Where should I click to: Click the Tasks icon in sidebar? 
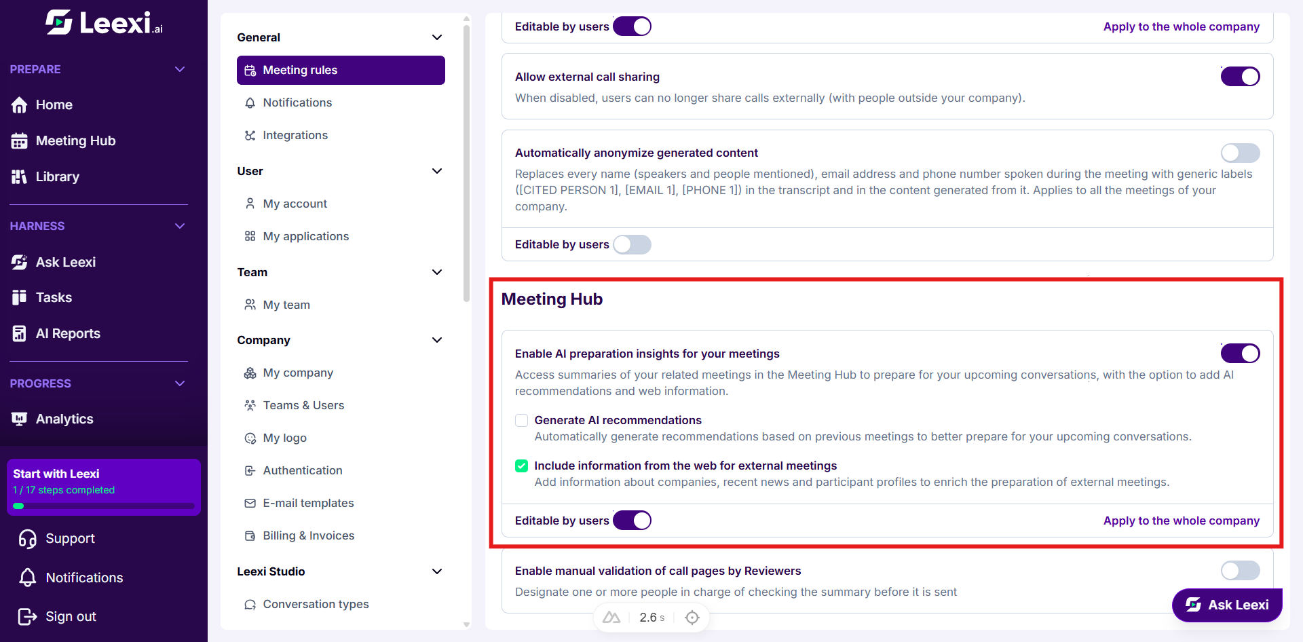(19, 297)
